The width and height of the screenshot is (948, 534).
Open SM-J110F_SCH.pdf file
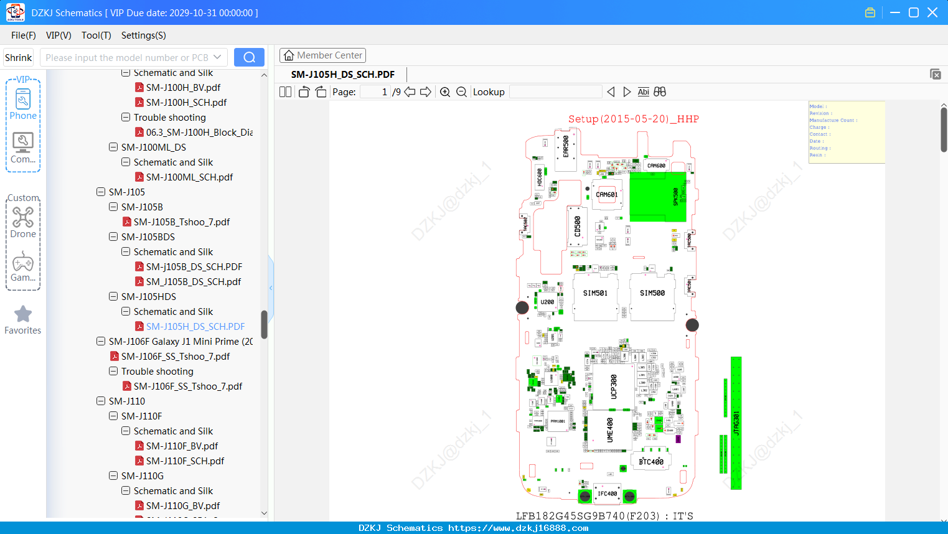pyautogui.click(x=185, y=461)
